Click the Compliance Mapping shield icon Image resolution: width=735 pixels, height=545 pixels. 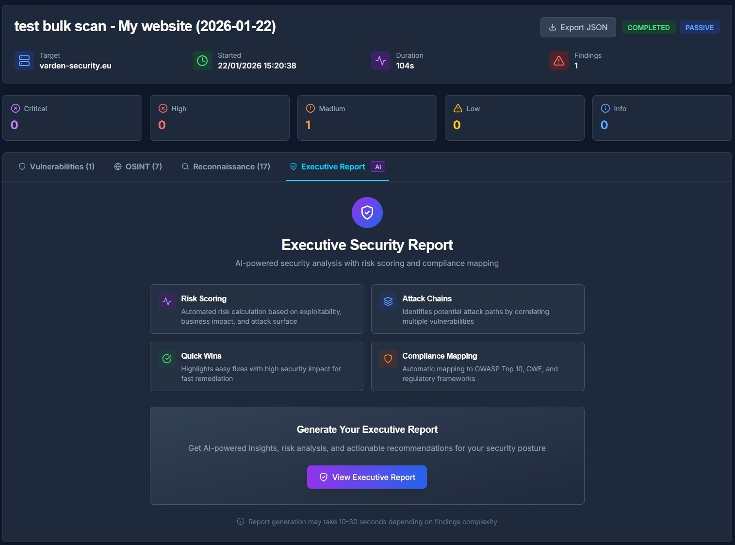[x=388, y=359]
